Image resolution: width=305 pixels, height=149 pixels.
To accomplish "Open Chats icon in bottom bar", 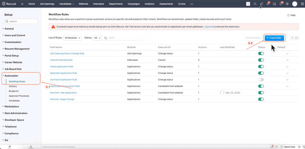I will 9,147.
